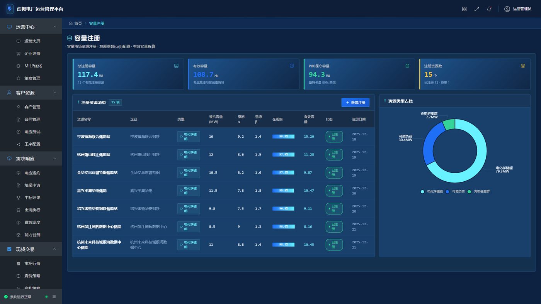
Task: Click the sidebar collapse hamburger icon
Action: pos(54,297)
